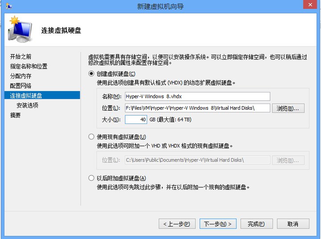Click the GB (最大值: 64 TB) label
This screenshot has height=239, width=321.
170,119
